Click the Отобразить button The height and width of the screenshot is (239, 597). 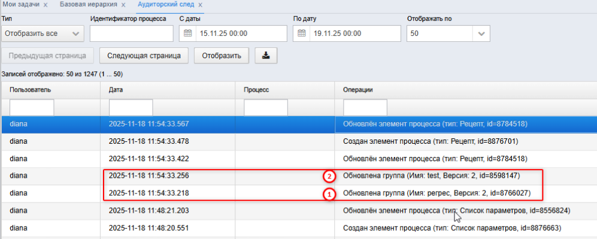[x=222, y=56]
